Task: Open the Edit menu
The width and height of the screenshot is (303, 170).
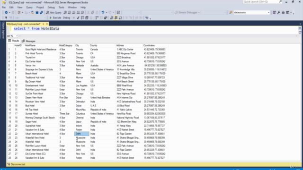Action: tap(11, 8)
